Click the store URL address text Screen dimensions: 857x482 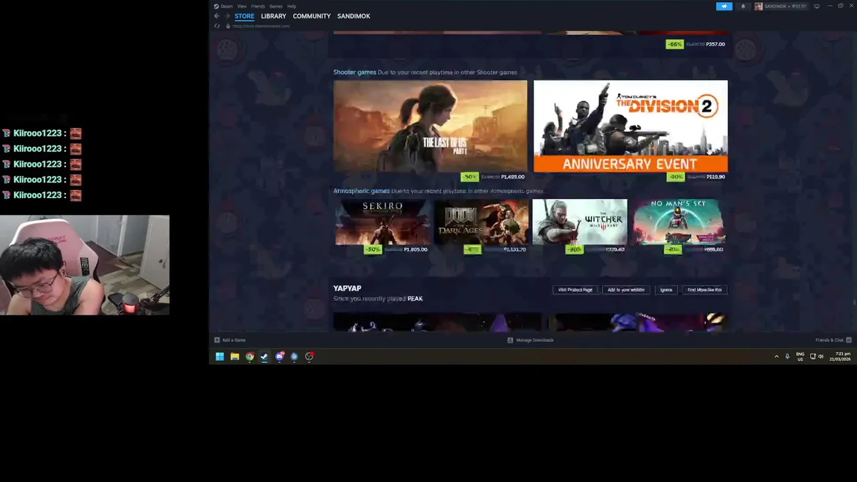point(261,26)
